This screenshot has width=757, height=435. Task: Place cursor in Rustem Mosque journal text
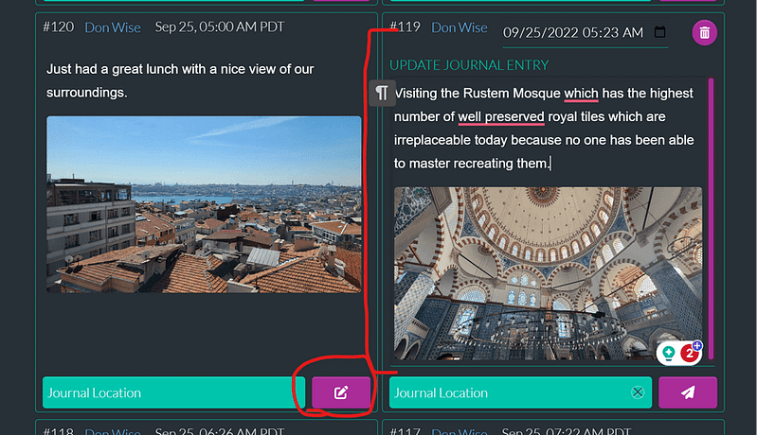[x=544, y=129]
